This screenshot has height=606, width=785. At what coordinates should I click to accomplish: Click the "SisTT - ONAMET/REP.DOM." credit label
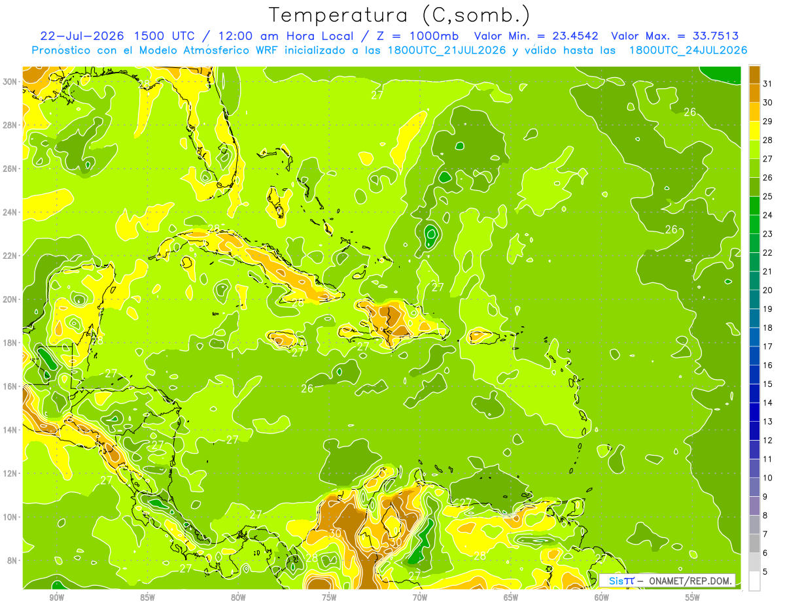tap(667, 581)
